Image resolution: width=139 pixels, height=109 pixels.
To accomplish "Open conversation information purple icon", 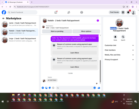I will point(98,20).
